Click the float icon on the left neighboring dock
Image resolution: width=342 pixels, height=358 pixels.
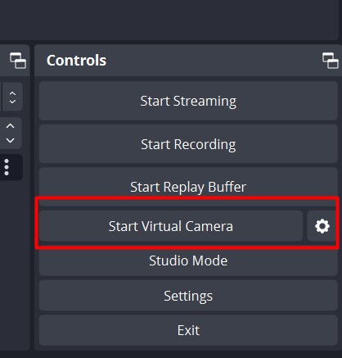pos(18,61)
